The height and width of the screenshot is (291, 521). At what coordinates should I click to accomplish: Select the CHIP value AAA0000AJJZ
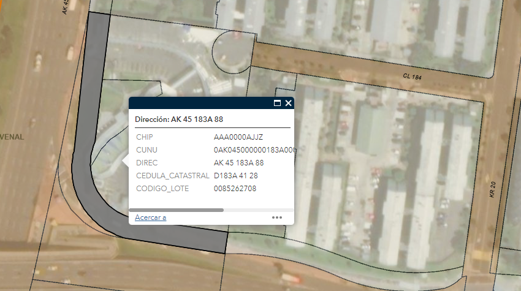point(238,137)
